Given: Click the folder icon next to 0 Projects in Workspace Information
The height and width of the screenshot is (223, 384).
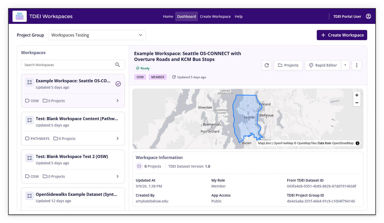Looking at the screenshot, I should click(x=139, y=166).
